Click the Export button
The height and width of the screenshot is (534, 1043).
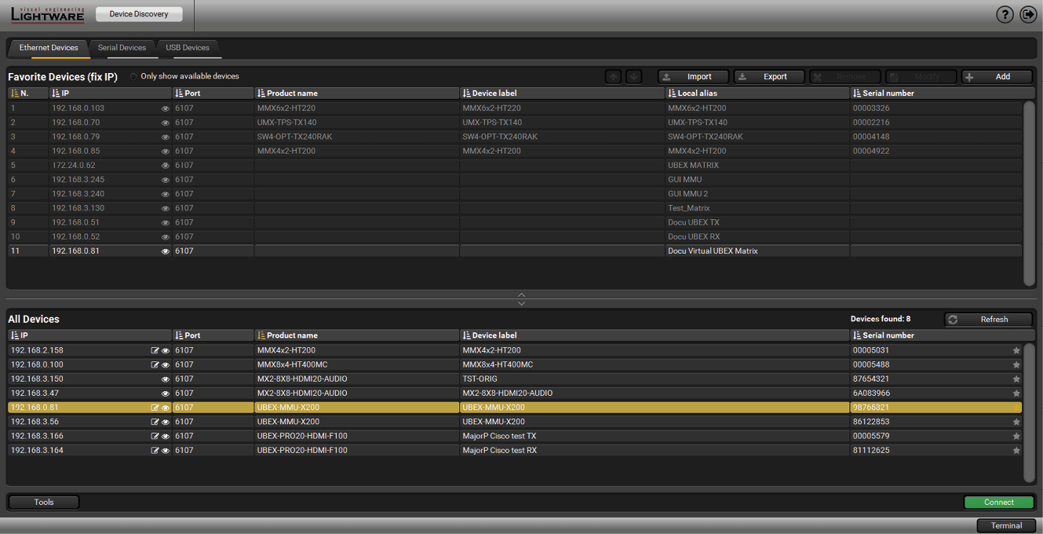pyautogui.click(x=769, y=77)
